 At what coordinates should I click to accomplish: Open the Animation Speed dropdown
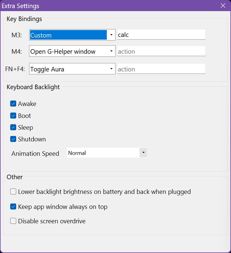pyautogui.click(x=107, y=153)
